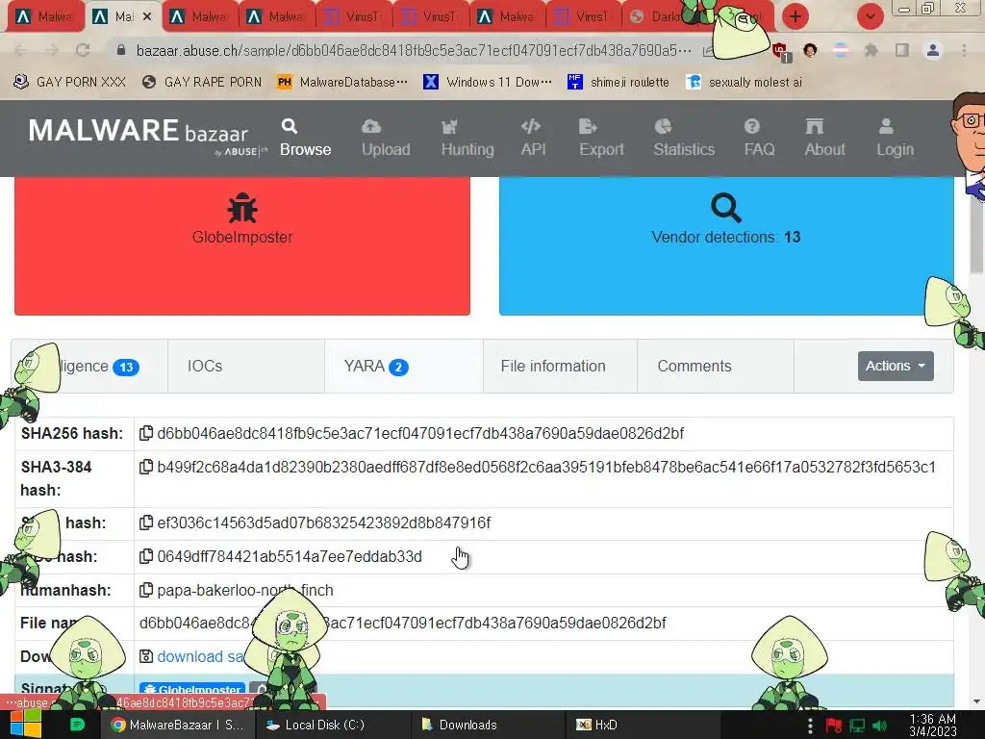Open the MalwareDatabase bookmark

[342, 82]
